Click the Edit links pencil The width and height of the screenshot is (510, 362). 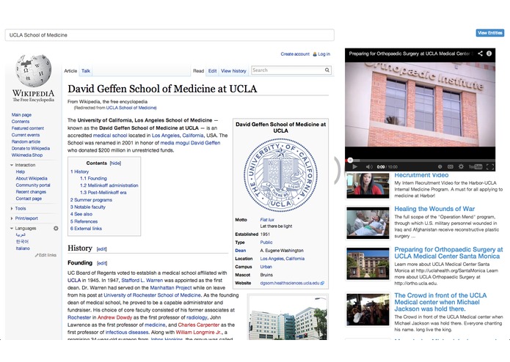[45, 255]
